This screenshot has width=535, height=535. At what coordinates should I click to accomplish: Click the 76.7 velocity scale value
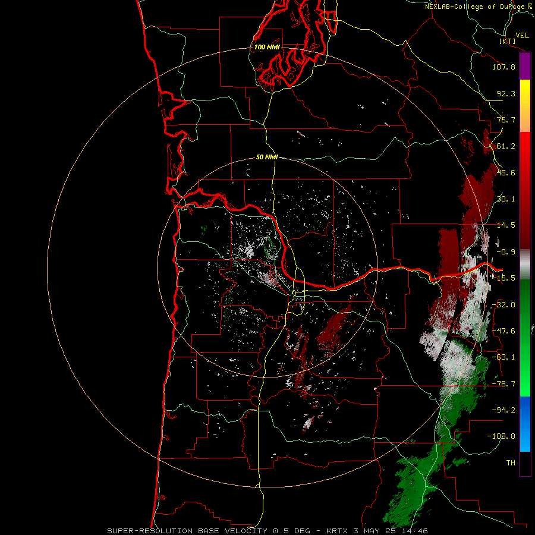(506, 119)
